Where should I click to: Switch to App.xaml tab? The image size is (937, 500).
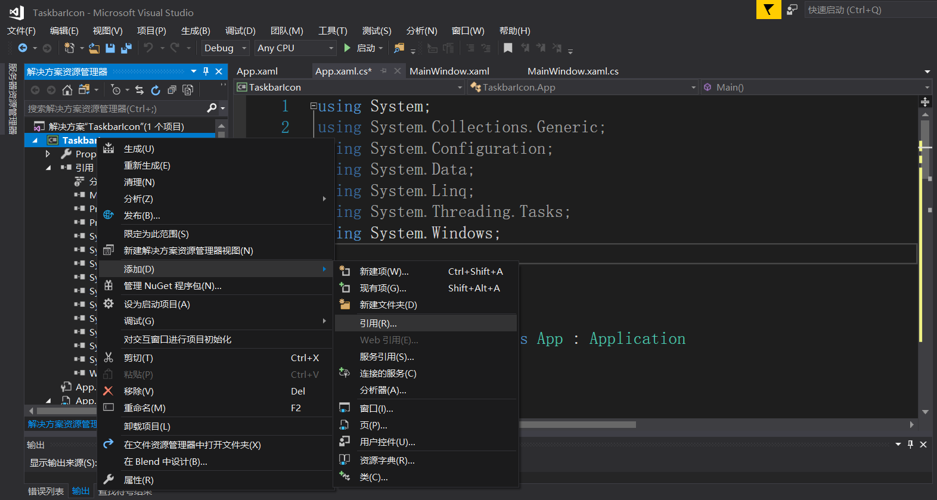(257, 71)
